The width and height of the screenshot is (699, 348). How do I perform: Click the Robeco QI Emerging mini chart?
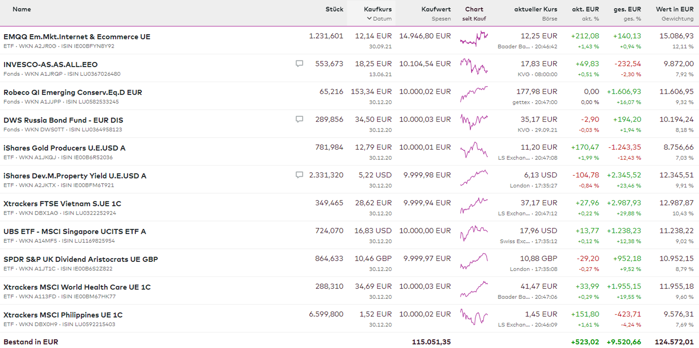point(474,94)
